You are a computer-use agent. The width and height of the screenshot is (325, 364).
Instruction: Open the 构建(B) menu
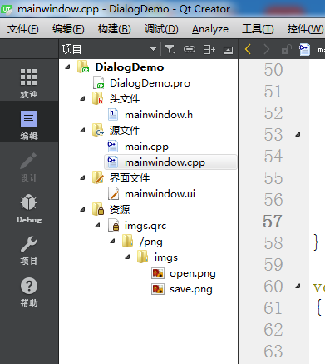[x=114, y=29]
